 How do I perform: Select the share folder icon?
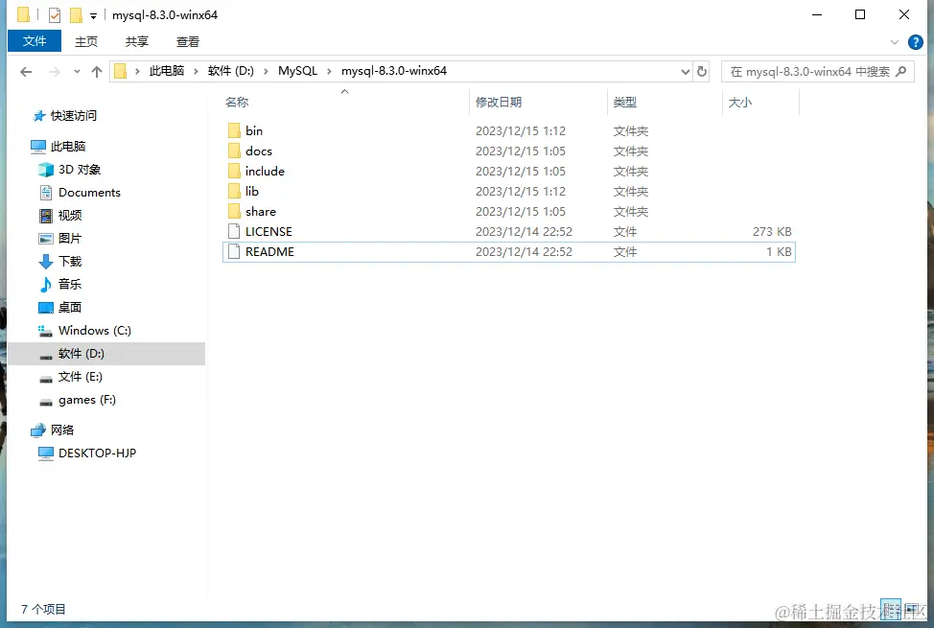pyautogui.click(x=234, y=212)
